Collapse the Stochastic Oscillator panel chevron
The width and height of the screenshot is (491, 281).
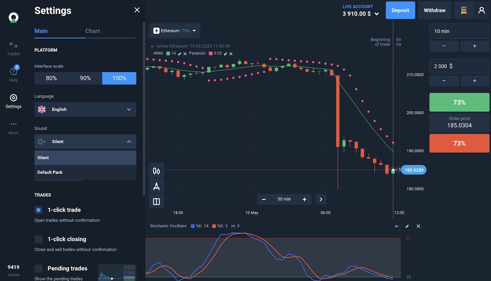click(396, 226)
